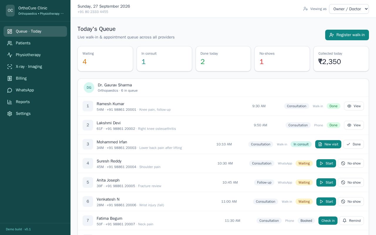Check in Fatima Begum
Viewport: 376px width, 235px height.
328,221
